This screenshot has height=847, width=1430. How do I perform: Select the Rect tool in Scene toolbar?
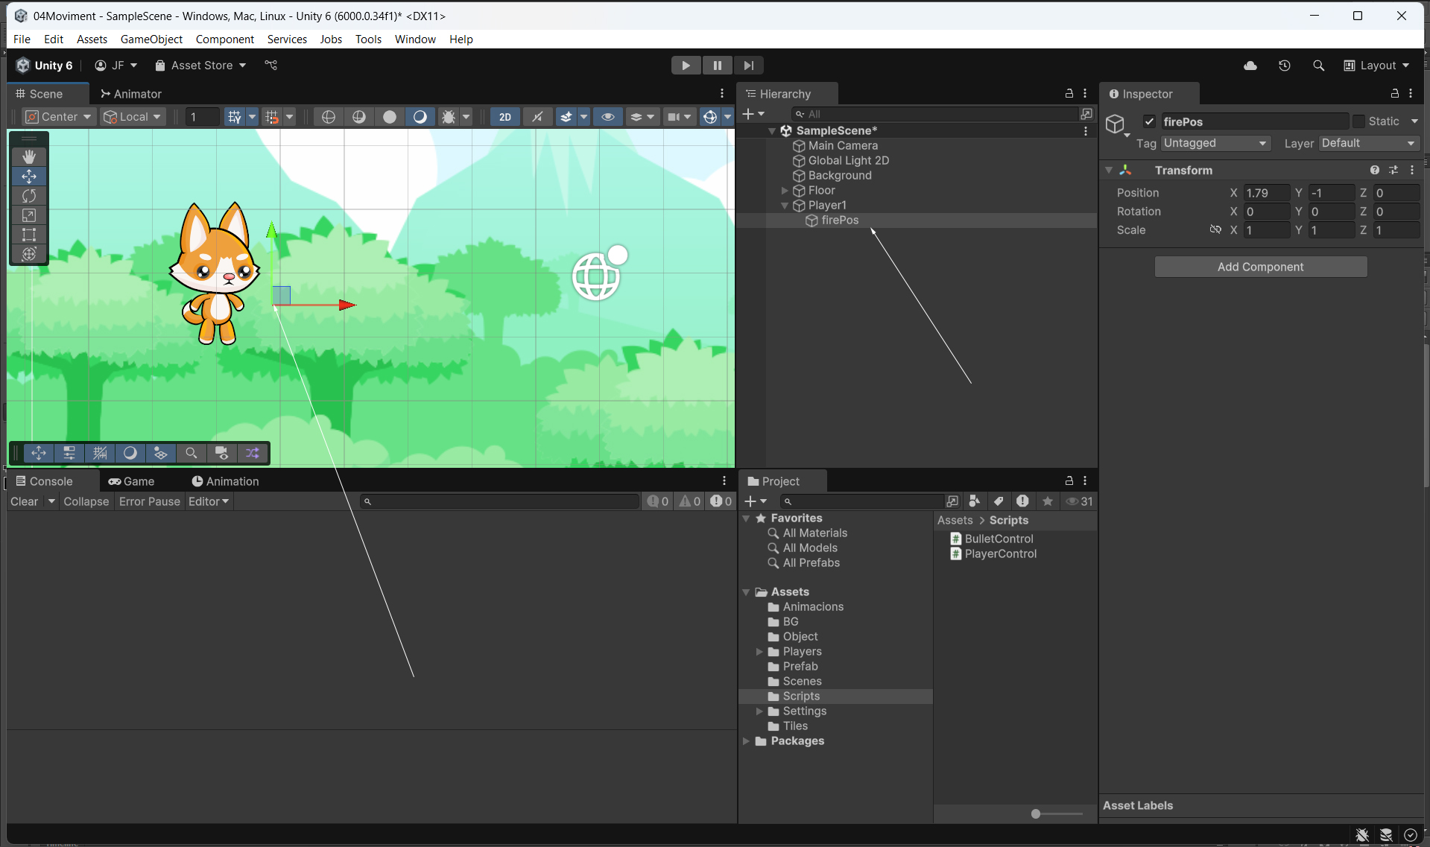tap(29, 235)
